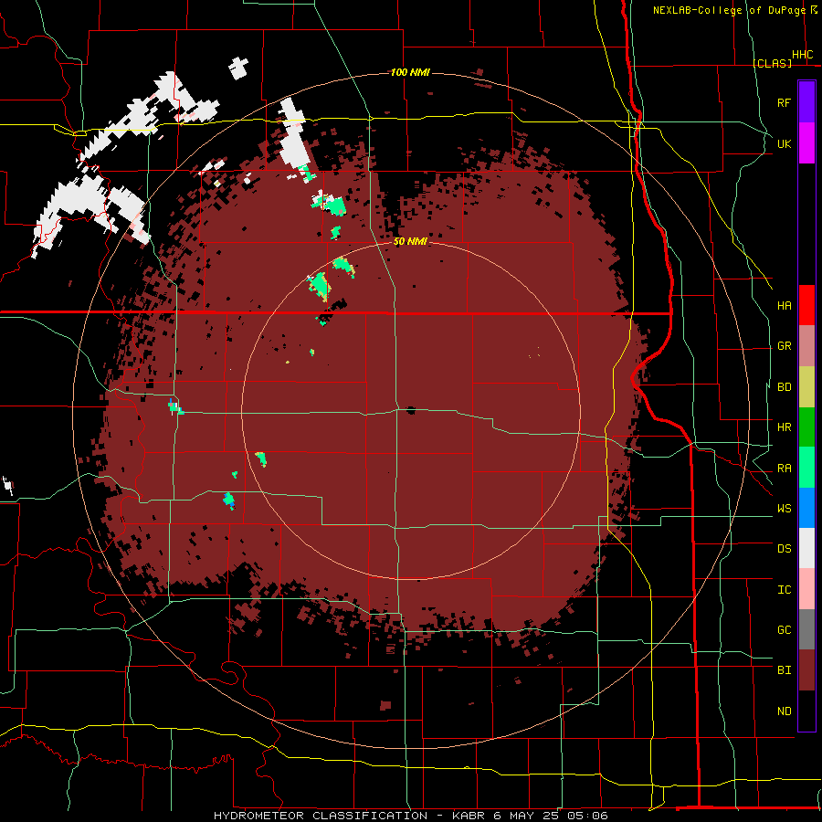Click the GC legend label
The image size is (822, 822).
(785, 630)
